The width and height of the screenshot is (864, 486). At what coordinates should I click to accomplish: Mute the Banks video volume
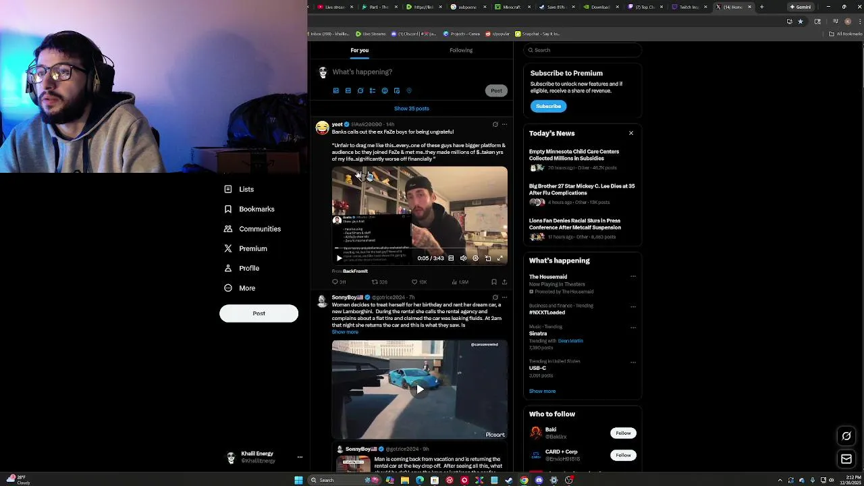[463, 259]
